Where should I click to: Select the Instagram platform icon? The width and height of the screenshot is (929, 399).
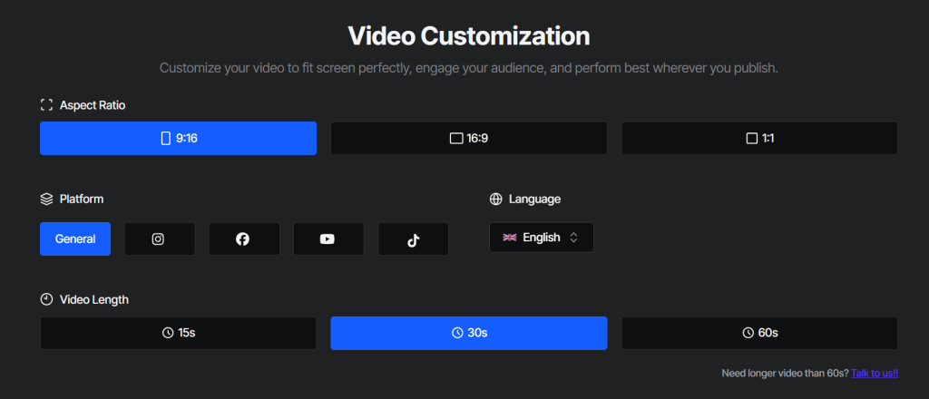point(159,239)
